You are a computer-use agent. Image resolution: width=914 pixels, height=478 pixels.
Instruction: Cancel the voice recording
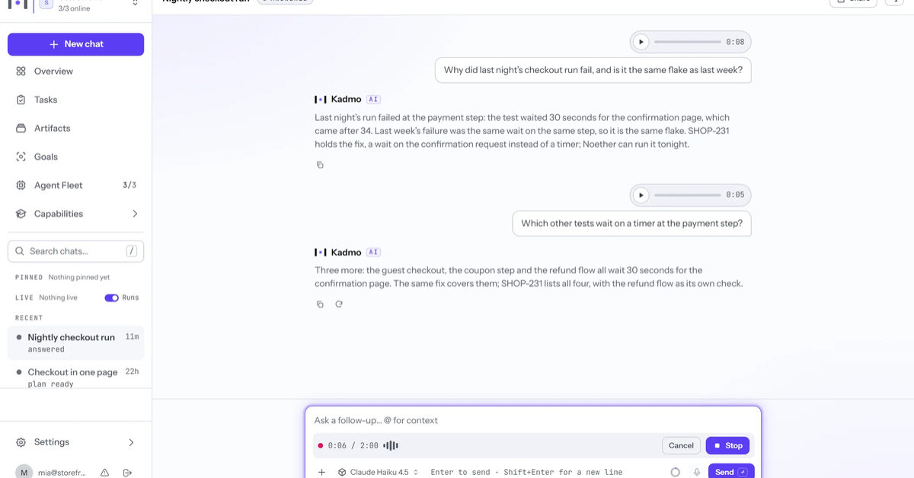coord(681,446)
